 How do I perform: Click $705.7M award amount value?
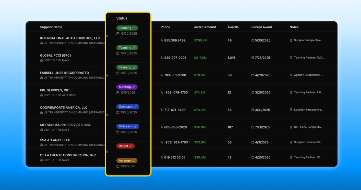(x=200, y=40)
